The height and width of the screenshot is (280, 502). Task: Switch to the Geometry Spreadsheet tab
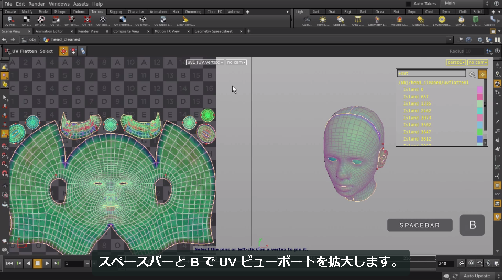(x=214, y=31)
